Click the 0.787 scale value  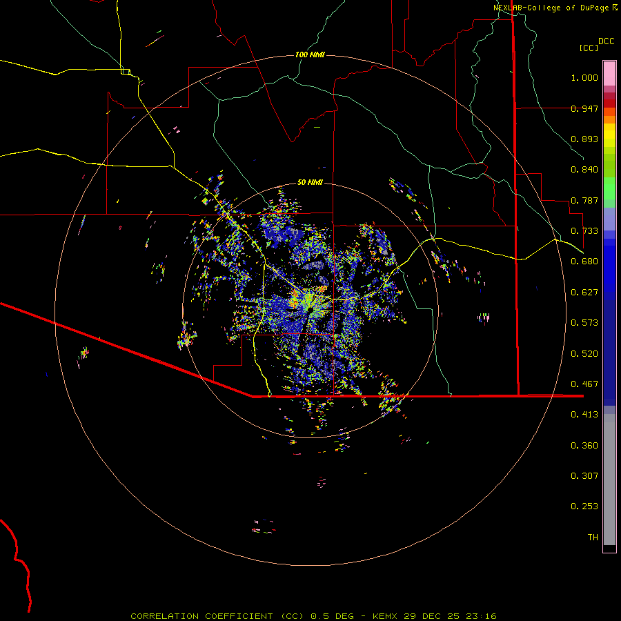tap(584, 200)
